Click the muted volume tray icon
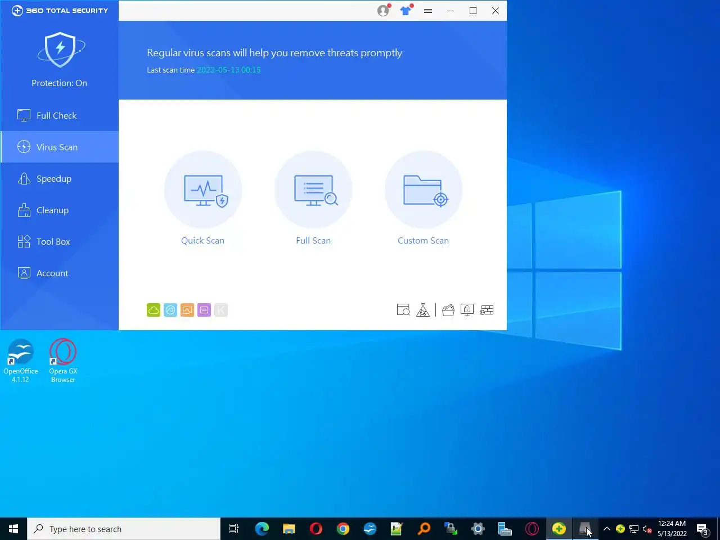The image size is (720, 540). pyautogui.click(x=647, y=529)
